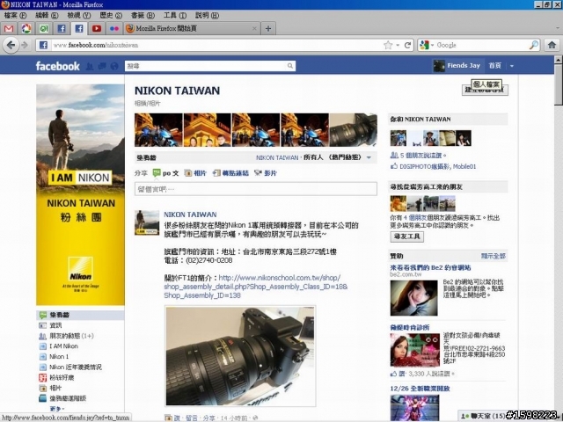
Task: Like the fashion clinic ad
Action: pos(398,374)
